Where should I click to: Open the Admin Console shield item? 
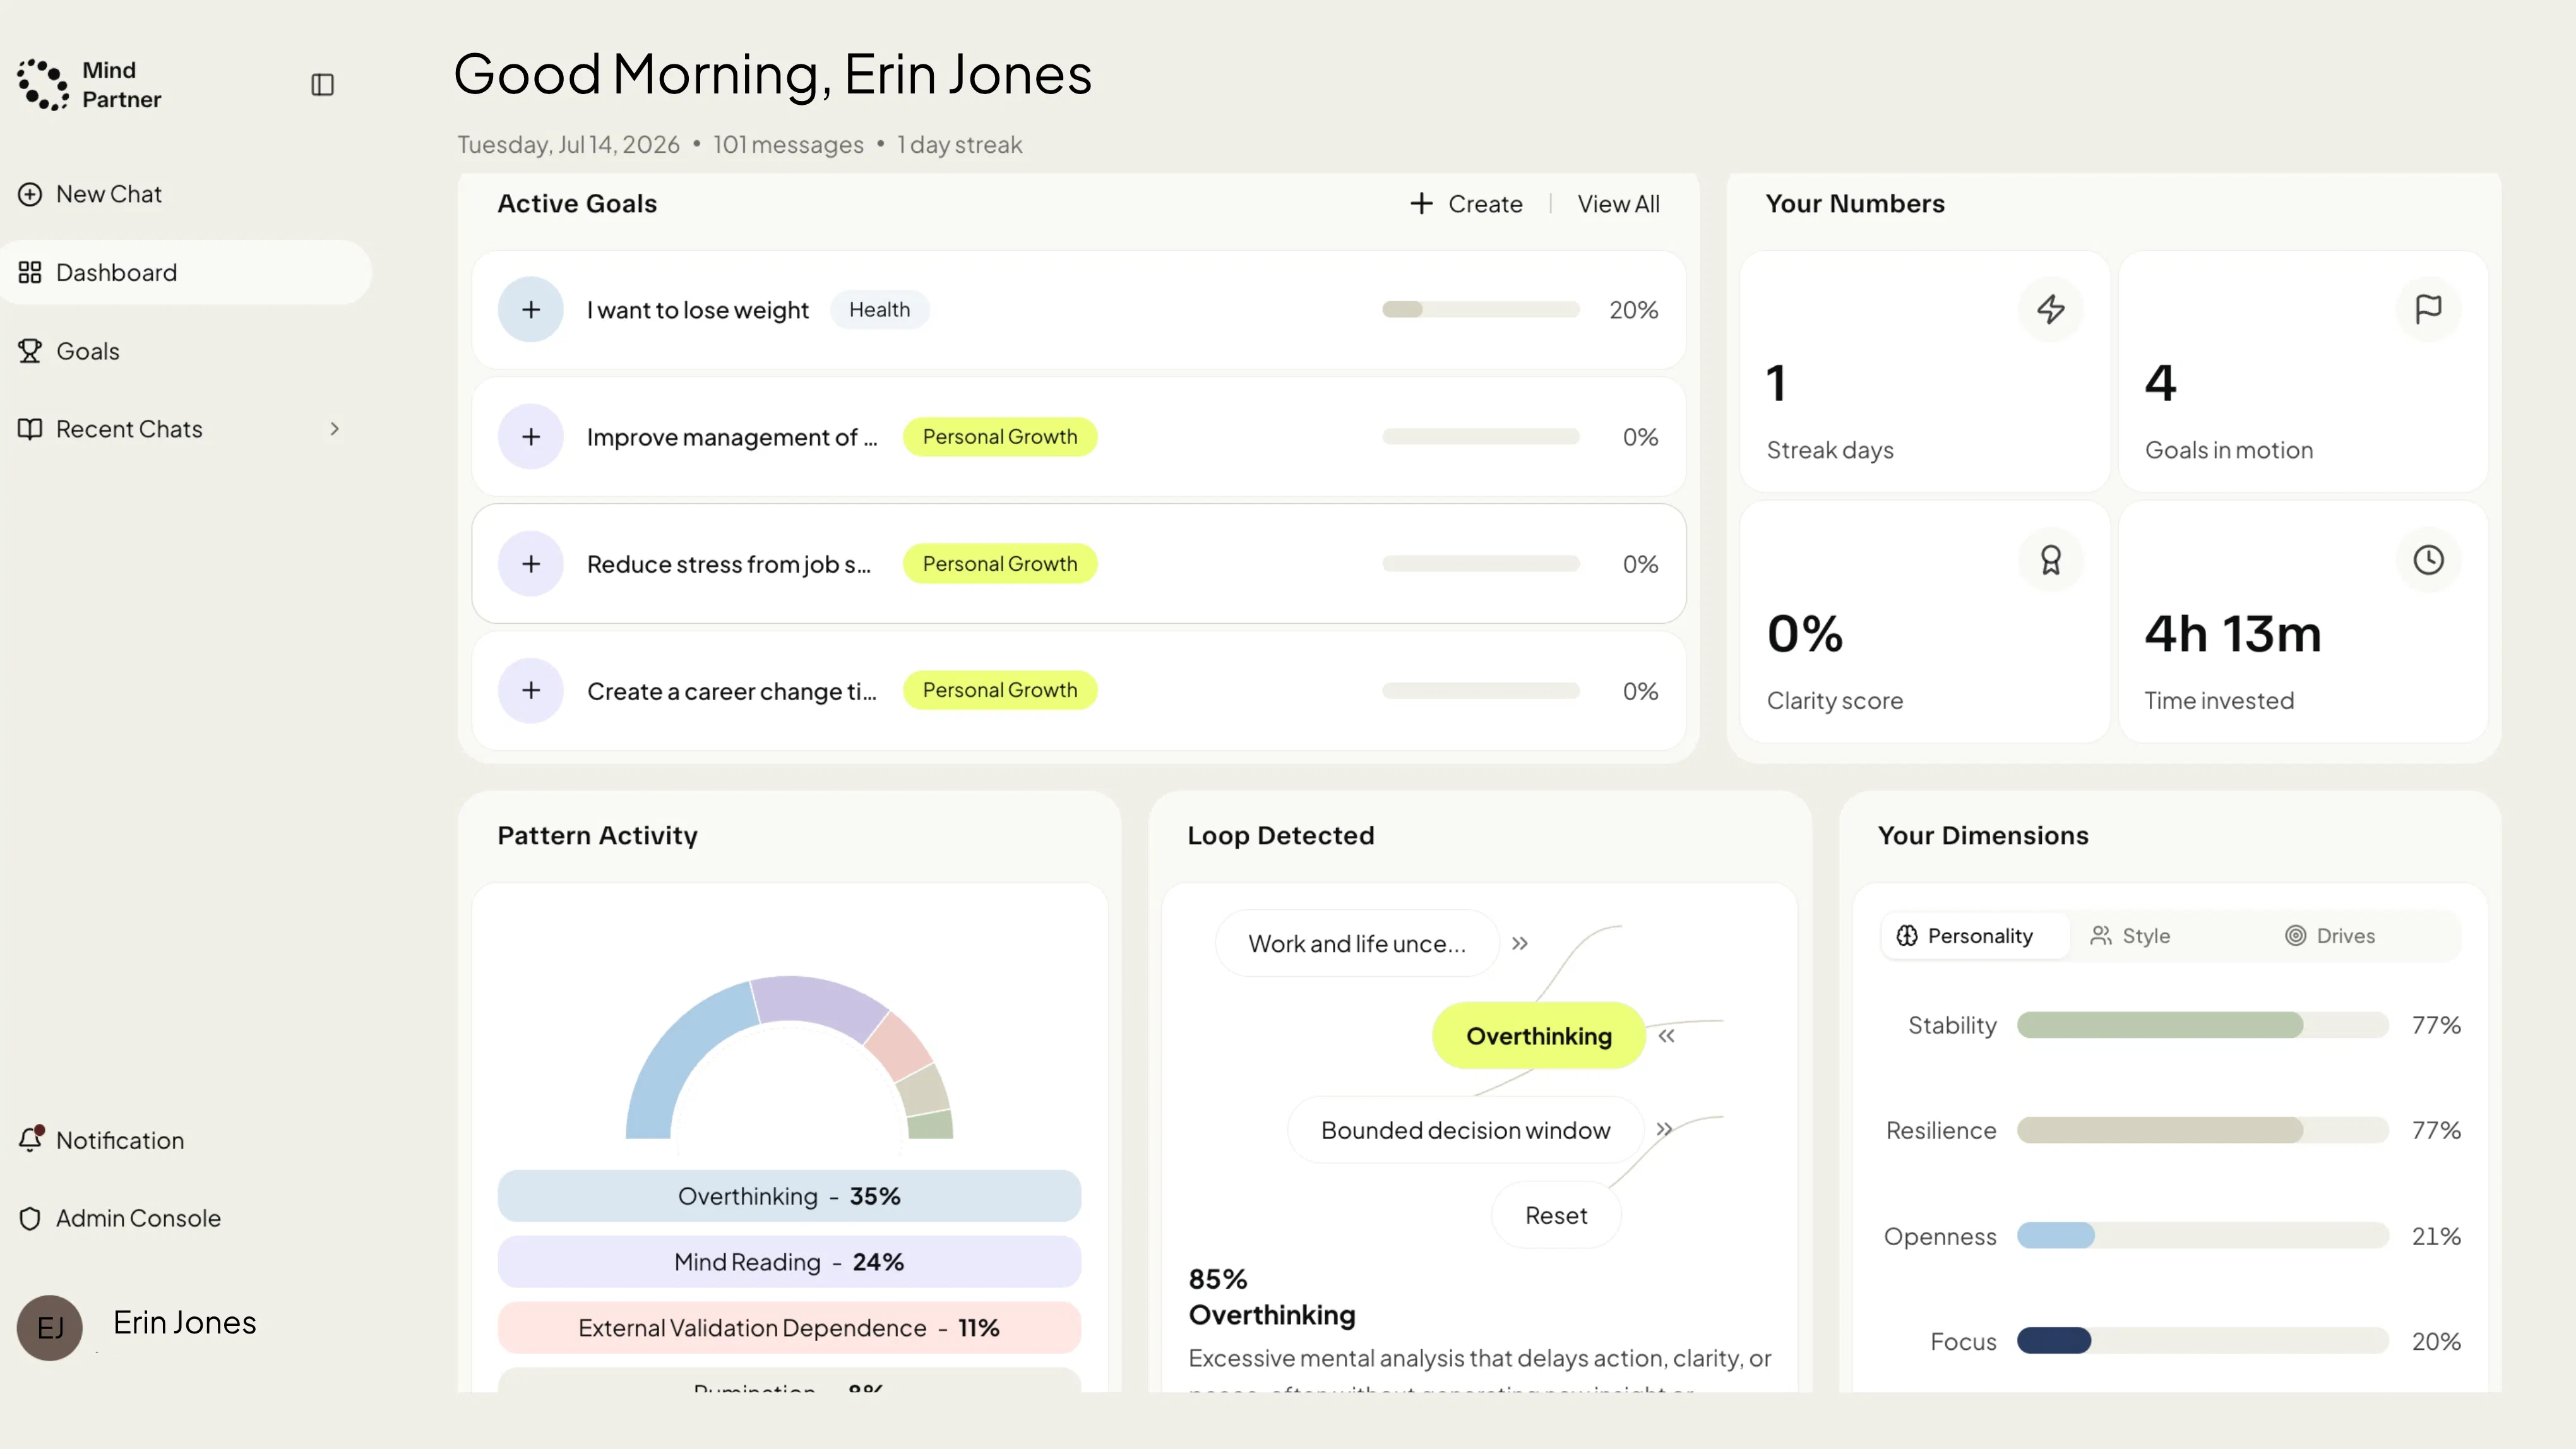coord(119,1218)
